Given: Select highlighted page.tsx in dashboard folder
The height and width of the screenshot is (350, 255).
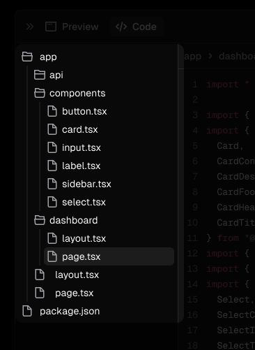Looking at the screenshot, I should (x=109, y=256).
